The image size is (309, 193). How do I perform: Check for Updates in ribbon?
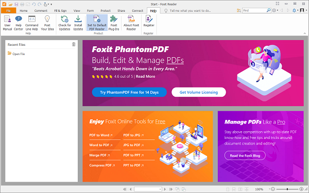coord(64,23)
